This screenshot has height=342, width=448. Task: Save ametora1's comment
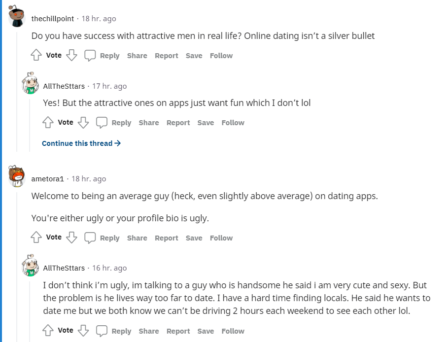coord(194,238)
